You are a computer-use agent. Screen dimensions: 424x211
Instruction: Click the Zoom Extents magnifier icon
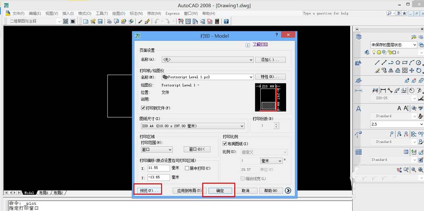421,169
